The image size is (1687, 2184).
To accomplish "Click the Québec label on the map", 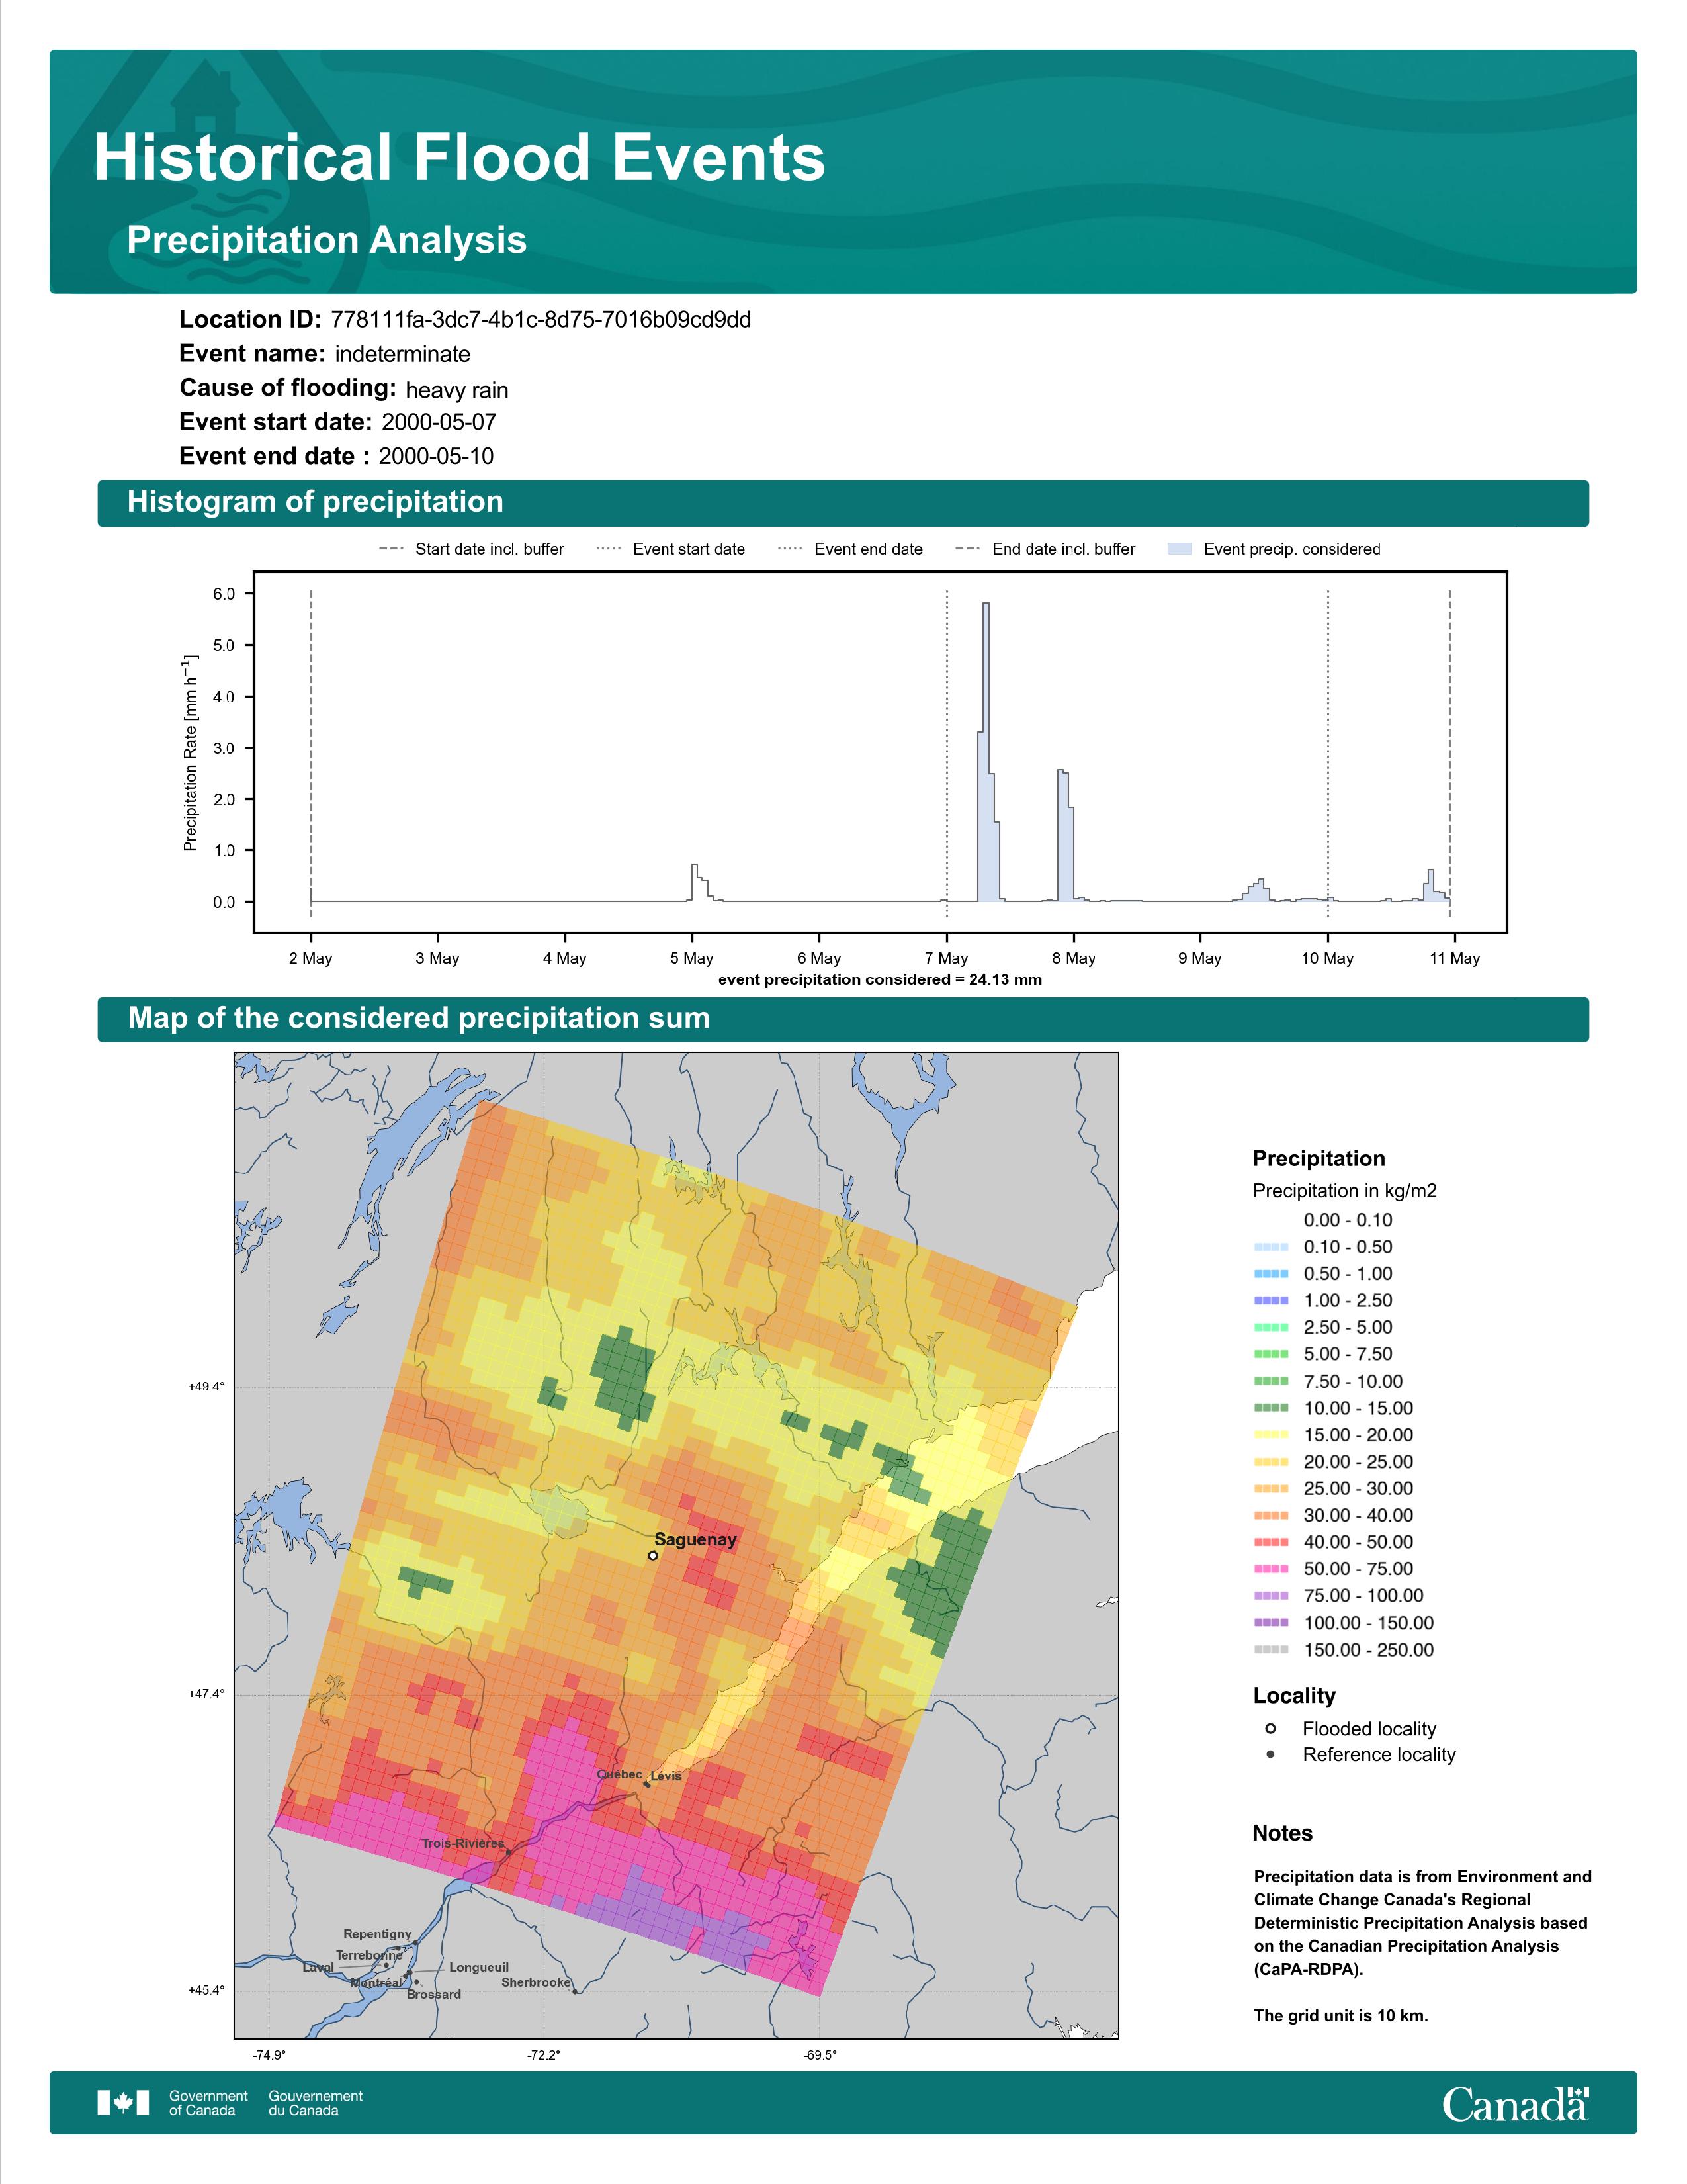I will (620, 1774).
